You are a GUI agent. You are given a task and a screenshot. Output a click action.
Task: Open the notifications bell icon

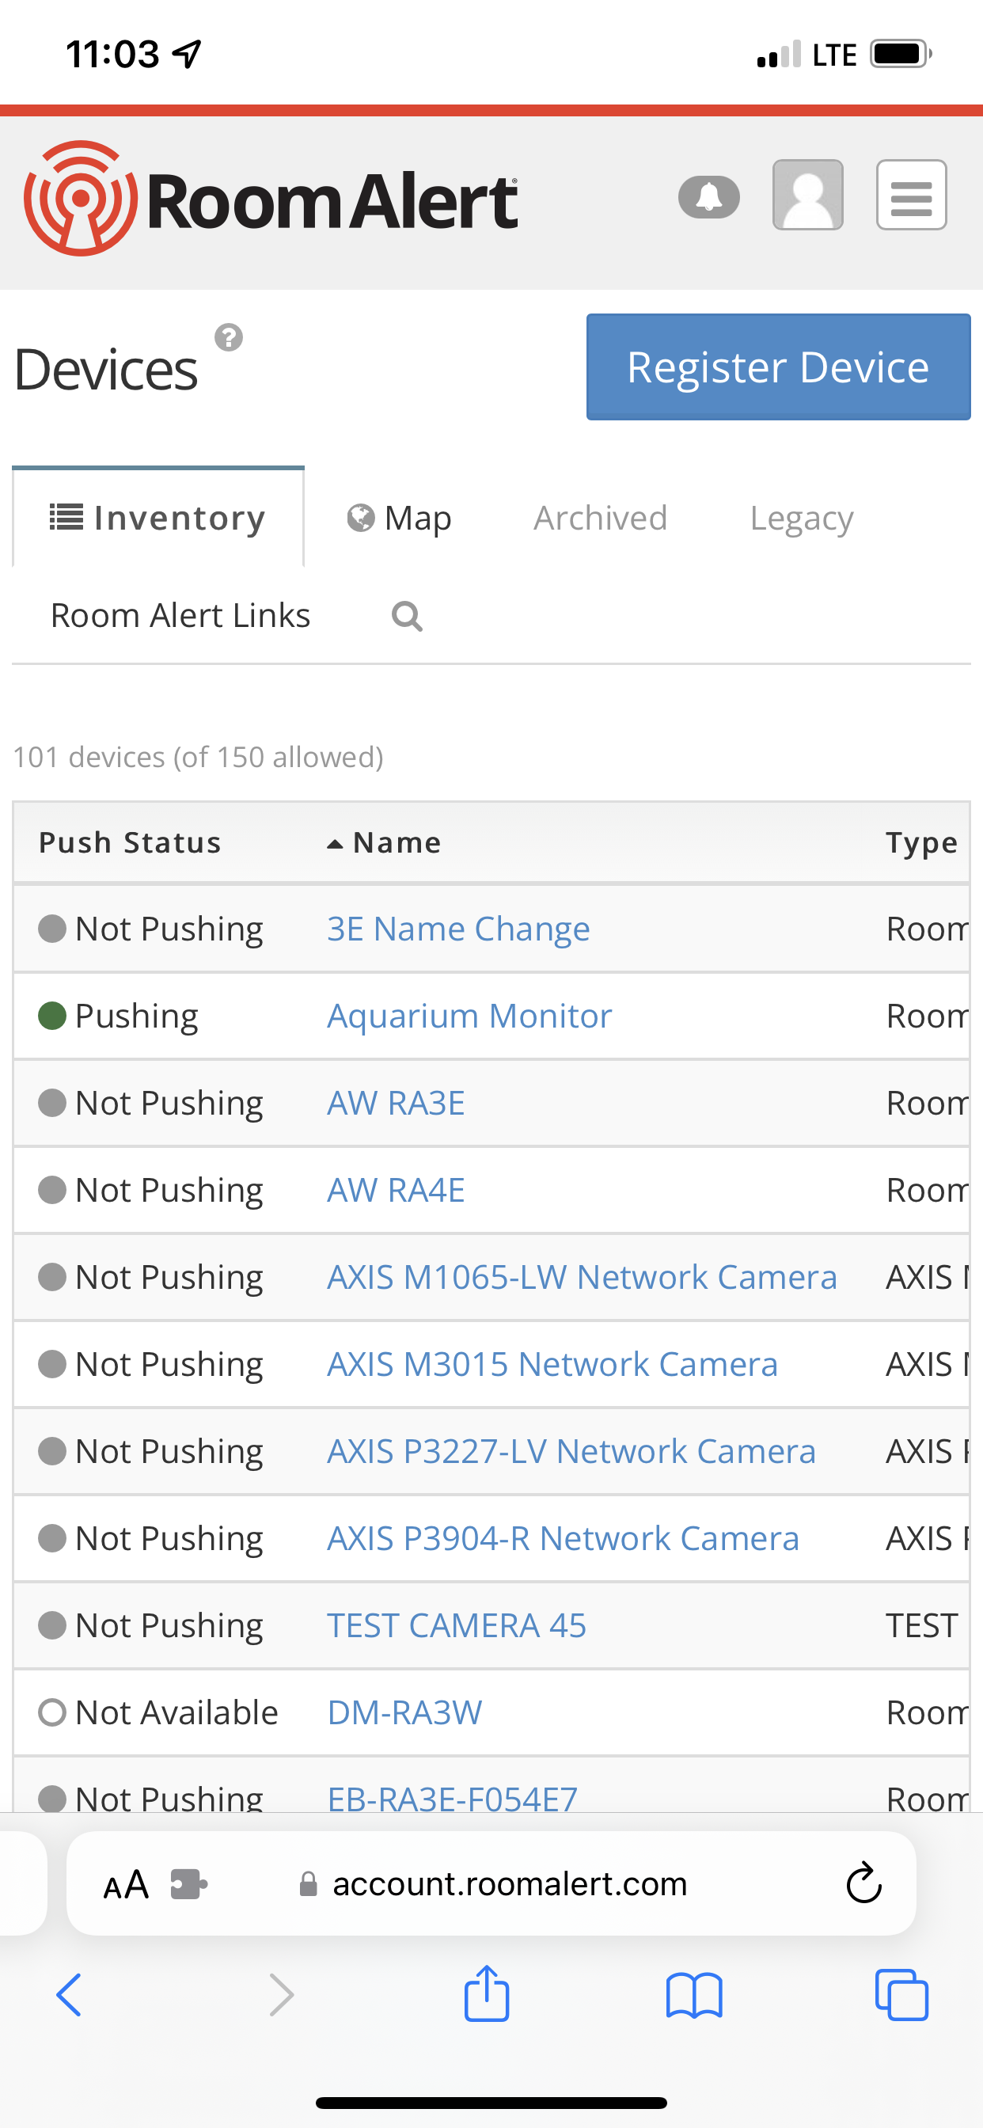point(708,195)
